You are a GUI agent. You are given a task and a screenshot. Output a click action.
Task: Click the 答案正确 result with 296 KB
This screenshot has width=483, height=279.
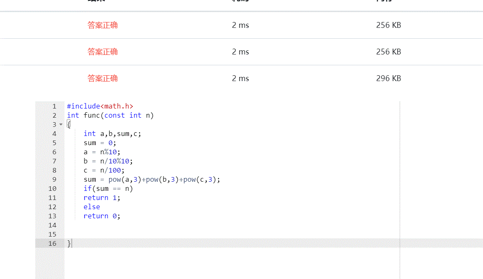click(103, 79)
